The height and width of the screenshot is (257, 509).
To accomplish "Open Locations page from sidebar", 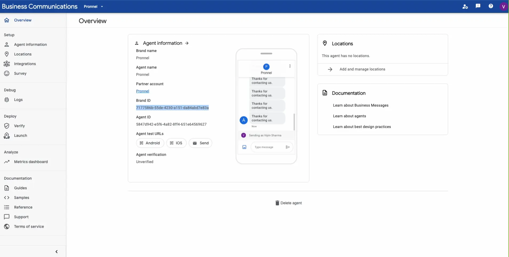I will coord(23,54).
